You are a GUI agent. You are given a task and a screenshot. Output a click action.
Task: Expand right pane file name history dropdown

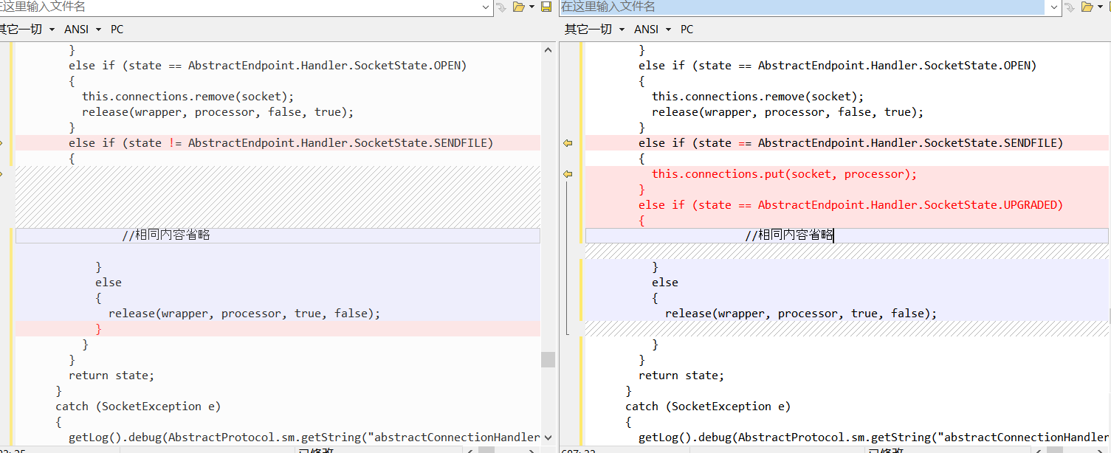tap(1054, 7)
